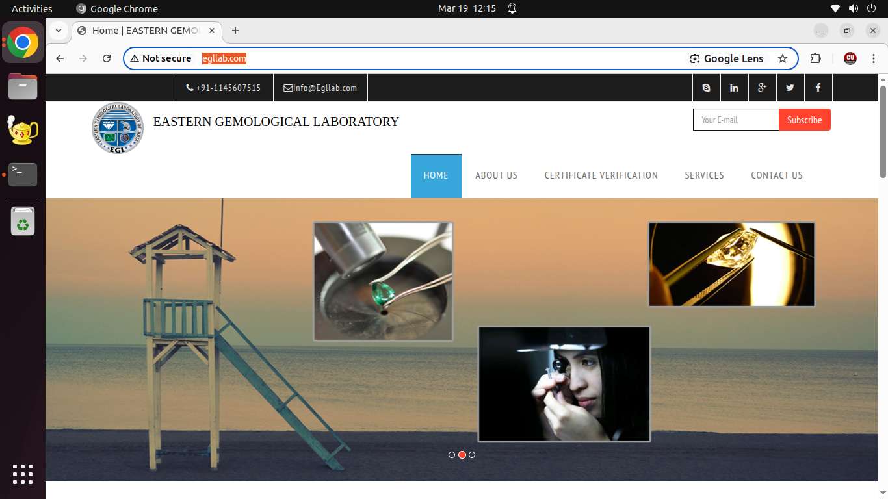Open the system status menu
The height and width of the screenshot is (499, 888).
pyautogui.click(x=853, y=8)
